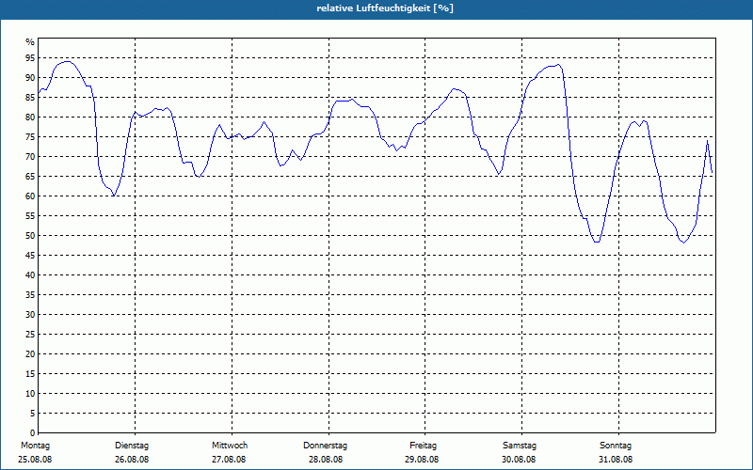Click the y-axis value 65

pos(30,176)
